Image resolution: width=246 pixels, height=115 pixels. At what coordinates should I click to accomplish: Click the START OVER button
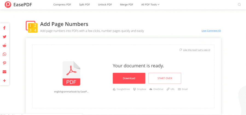click(x=165, y=78)
